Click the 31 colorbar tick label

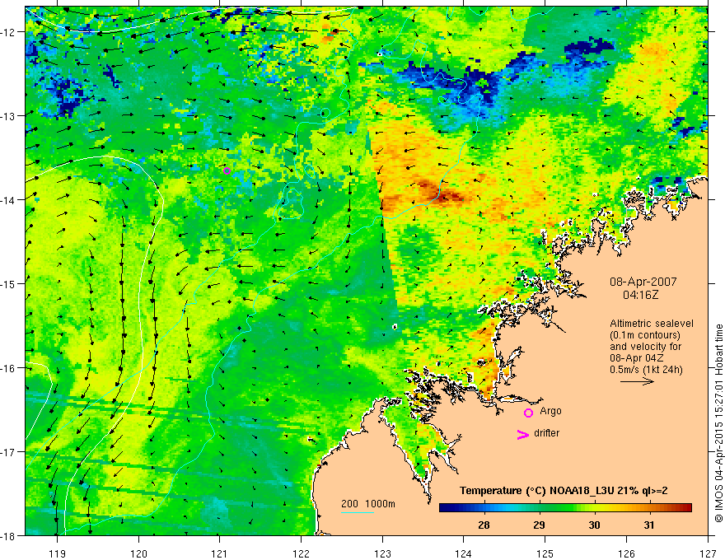[649, 525]
